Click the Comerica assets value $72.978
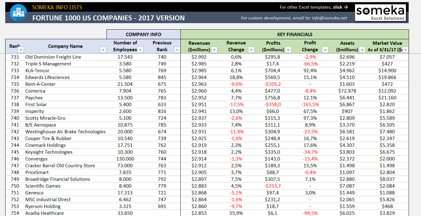 (x=347, y=91)
